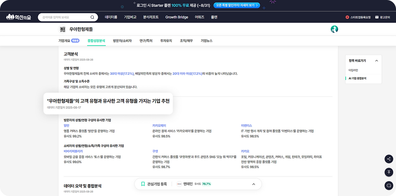Click the 우아한형제들 company logo thumbnail

tap(62, 29)
